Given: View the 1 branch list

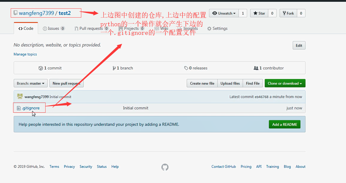Looking at the screenshot, I should coord(123,68).
